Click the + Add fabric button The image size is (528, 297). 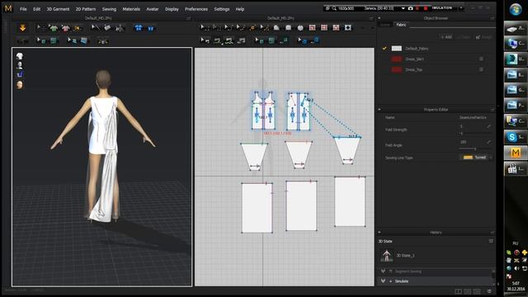(446, 37)
